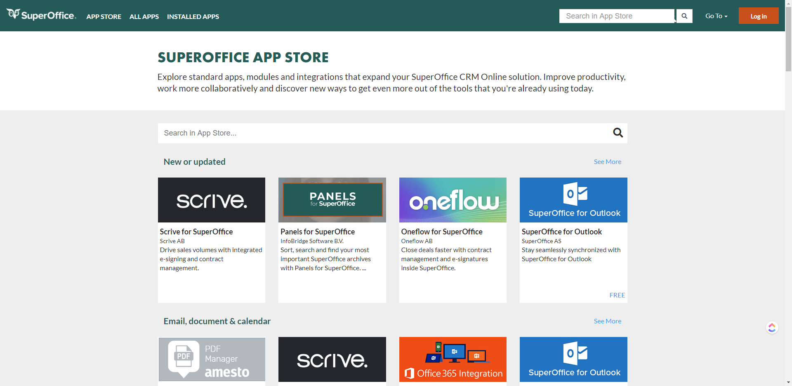
Task: Open the Panels for SuperOffice banner image
Action: tap(332, 200)
